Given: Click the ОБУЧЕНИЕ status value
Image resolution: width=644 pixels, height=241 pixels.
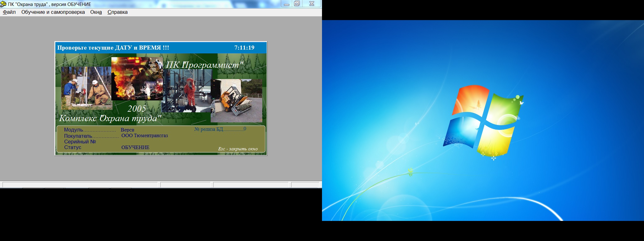Looking at the screenshot, I should point(135,147).
